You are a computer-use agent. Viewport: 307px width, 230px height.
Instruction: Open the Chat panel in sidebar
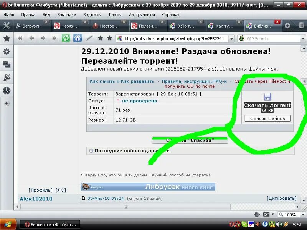click(7, 64)
